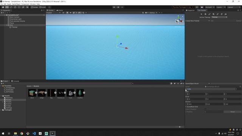Open Visual Studio Code from the taskbar
This screenshot has width=242, height=136.
coord(34,133)
